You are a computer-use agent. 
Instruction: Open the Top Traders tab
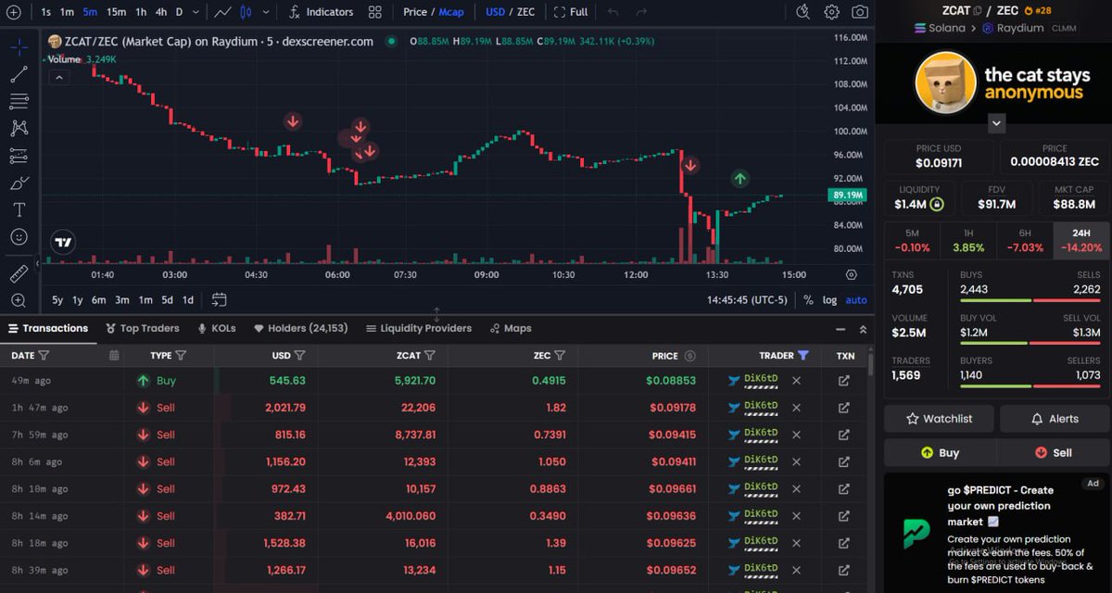[x=143, y=328]
